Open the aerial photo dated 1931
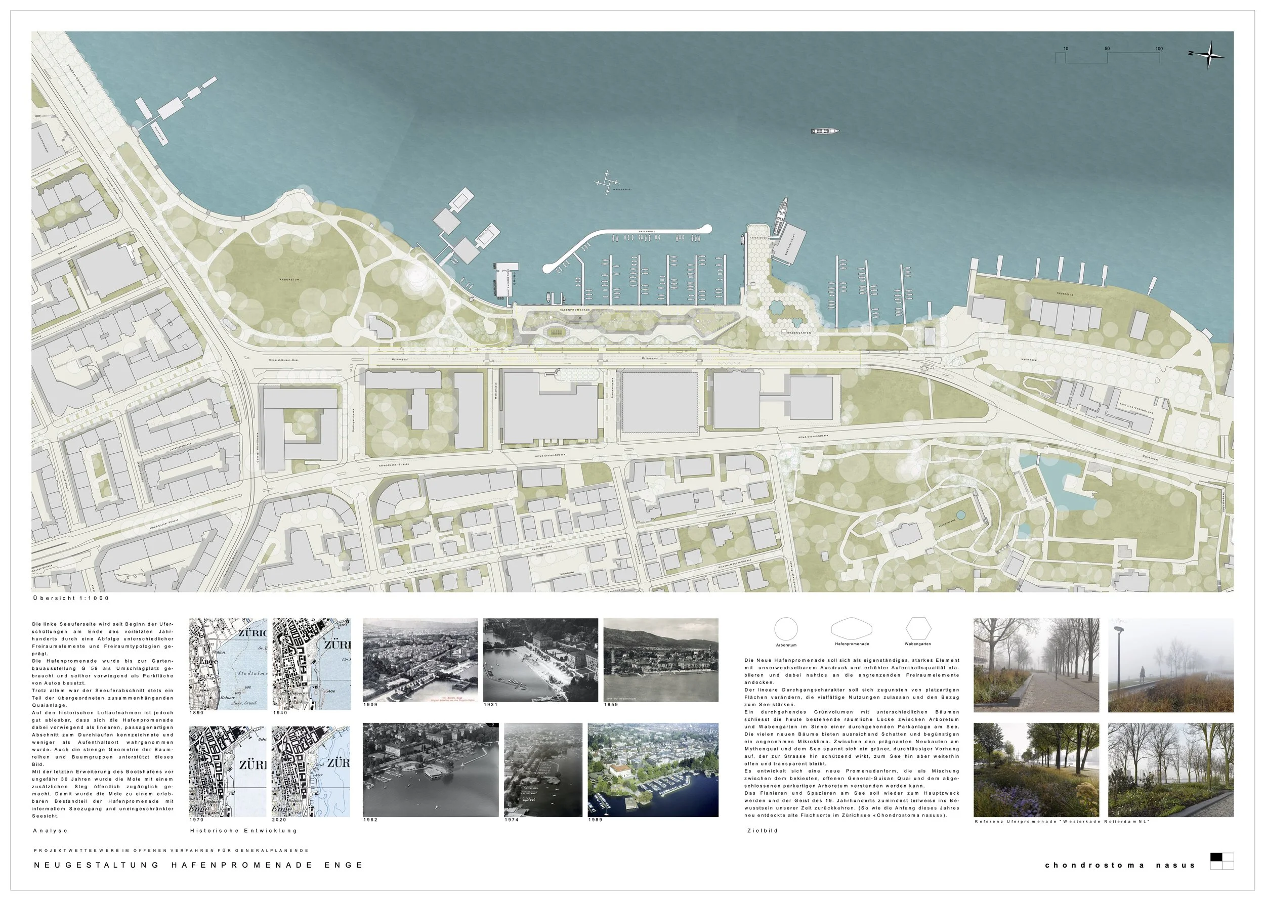The image size is (1265, 901). 541,660
